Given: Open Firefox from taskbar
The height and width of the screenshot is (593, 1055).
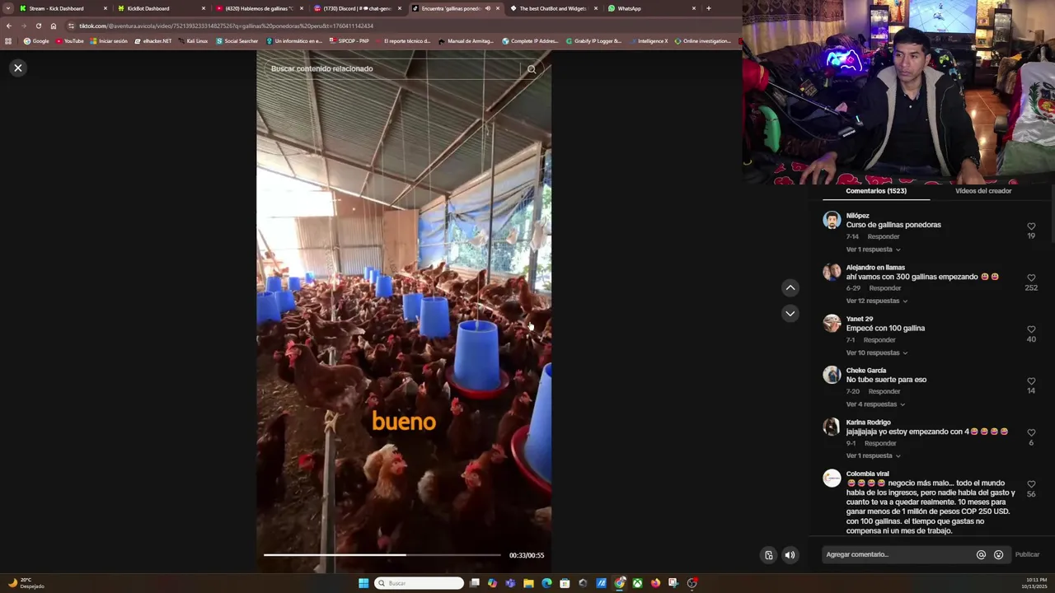Looking at the screenshot, I should tap(655, 583).
